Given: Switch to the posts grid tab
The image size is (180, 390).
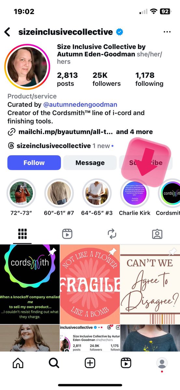Looking at the screenshot, I should pyautogui.click(x=22, y=234).
